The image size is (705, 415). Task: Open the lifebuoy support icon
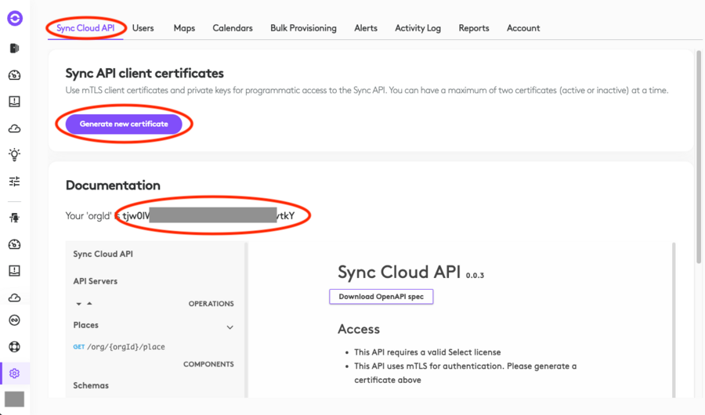coord(14,347)
